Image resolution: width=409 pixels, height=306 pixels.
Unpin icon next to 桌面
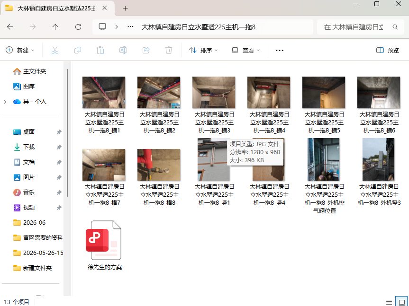tap(59, 132)
